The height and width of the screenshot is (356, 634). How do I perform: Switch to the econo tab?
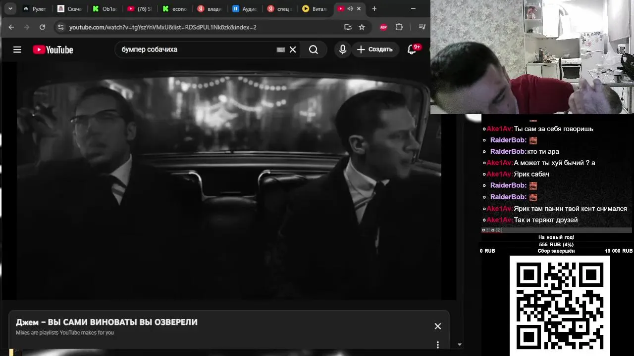click(175, 9)
